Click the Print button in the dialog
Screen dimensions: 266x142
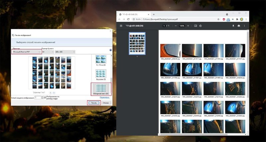[x=94, y=103]
